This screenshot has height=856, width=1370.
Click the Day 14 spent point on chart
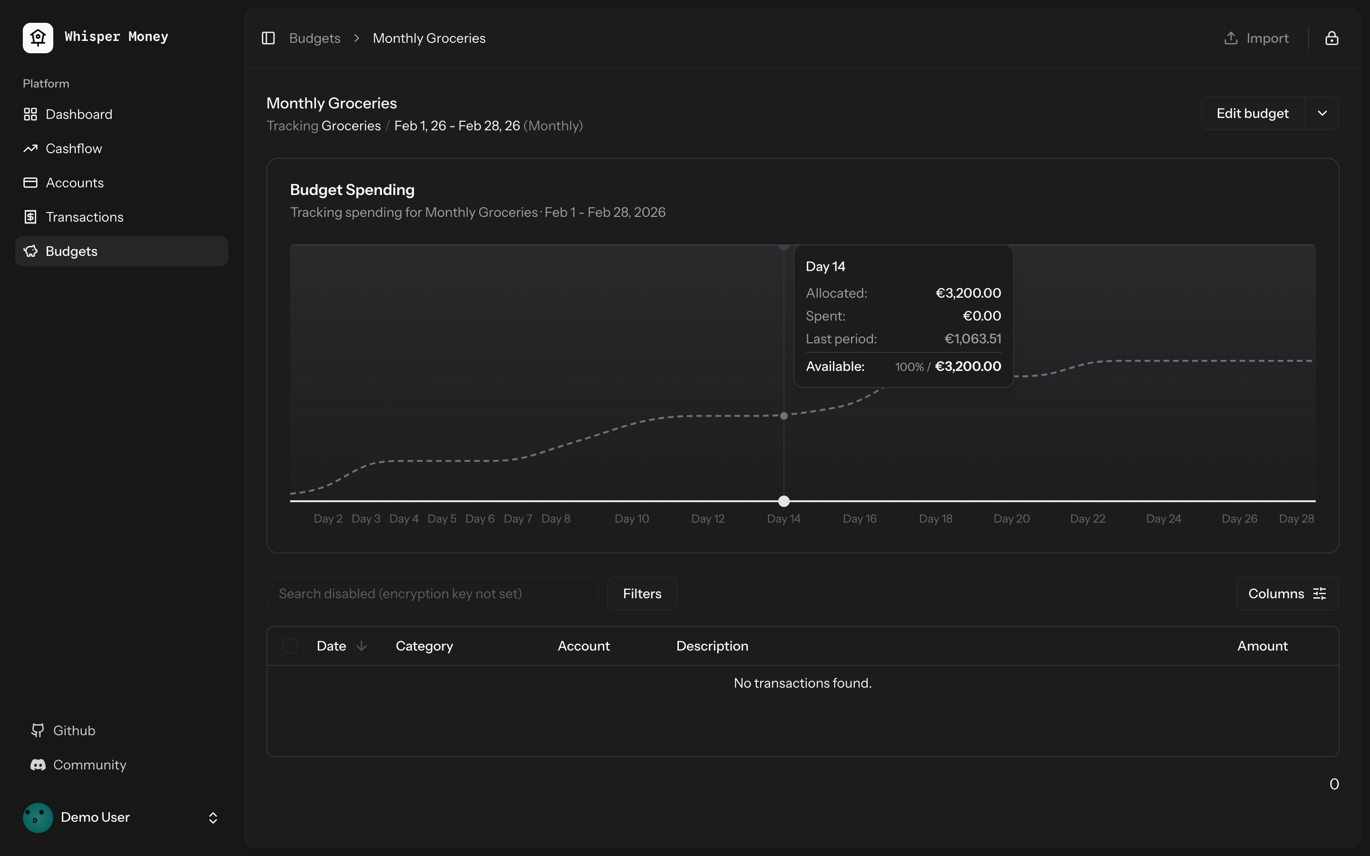click(x=783, y=501)
